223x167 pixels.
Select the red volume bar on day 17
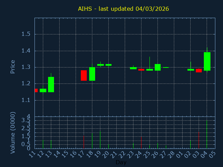point(84,142)
